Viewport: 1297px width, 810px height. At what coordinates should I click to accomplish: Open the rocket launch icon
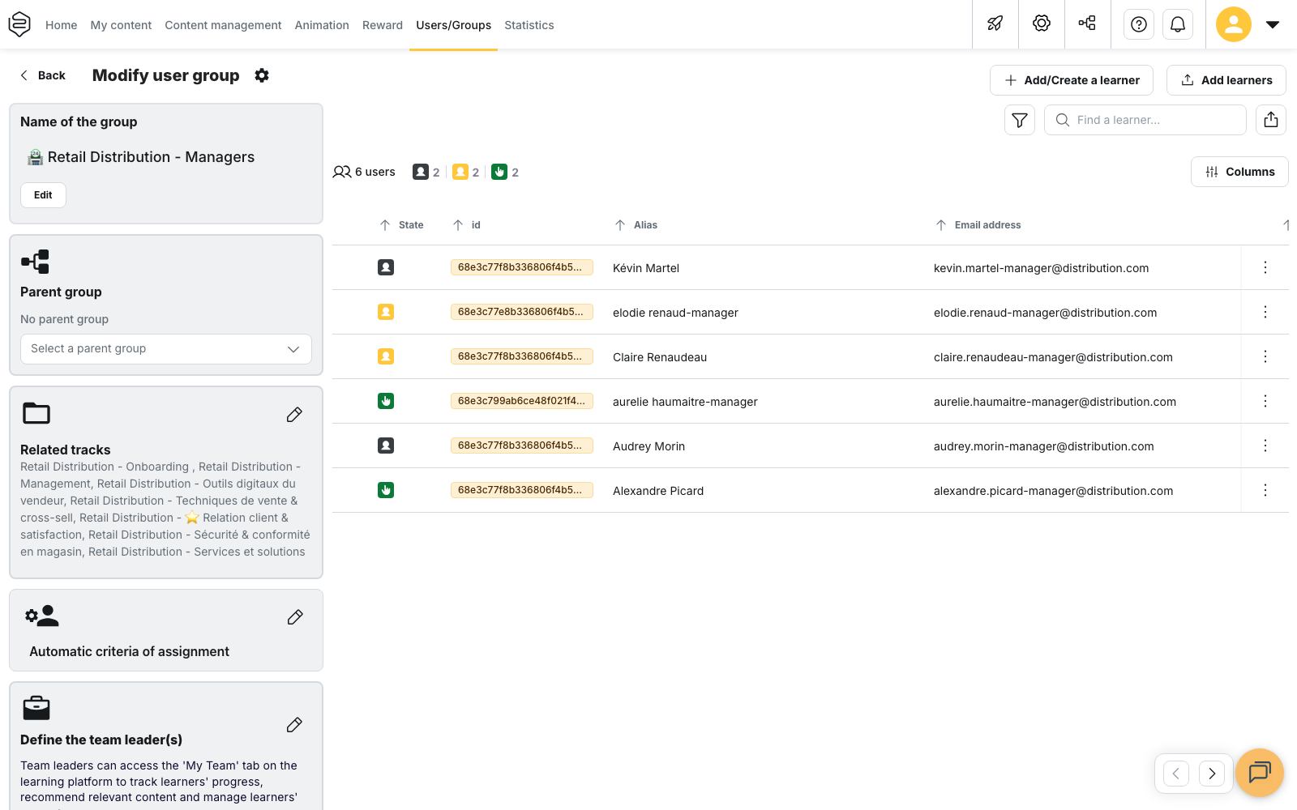pyautogui.click(x=995, y=23)
